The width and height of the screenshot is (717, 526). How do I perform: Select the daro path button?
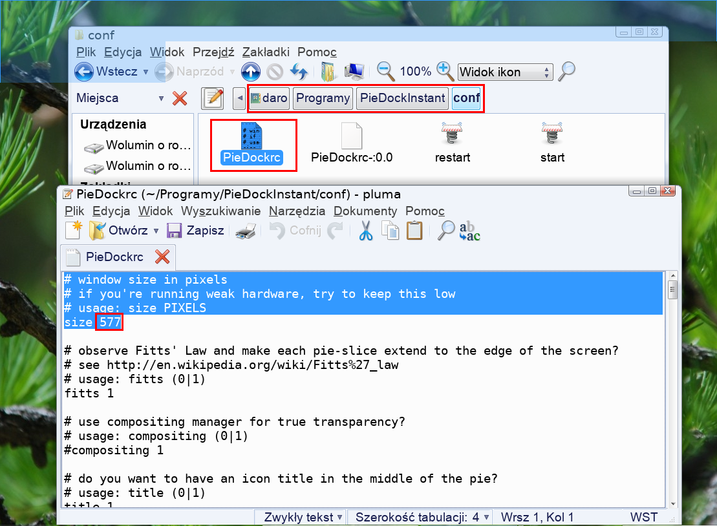click(269, 98)
